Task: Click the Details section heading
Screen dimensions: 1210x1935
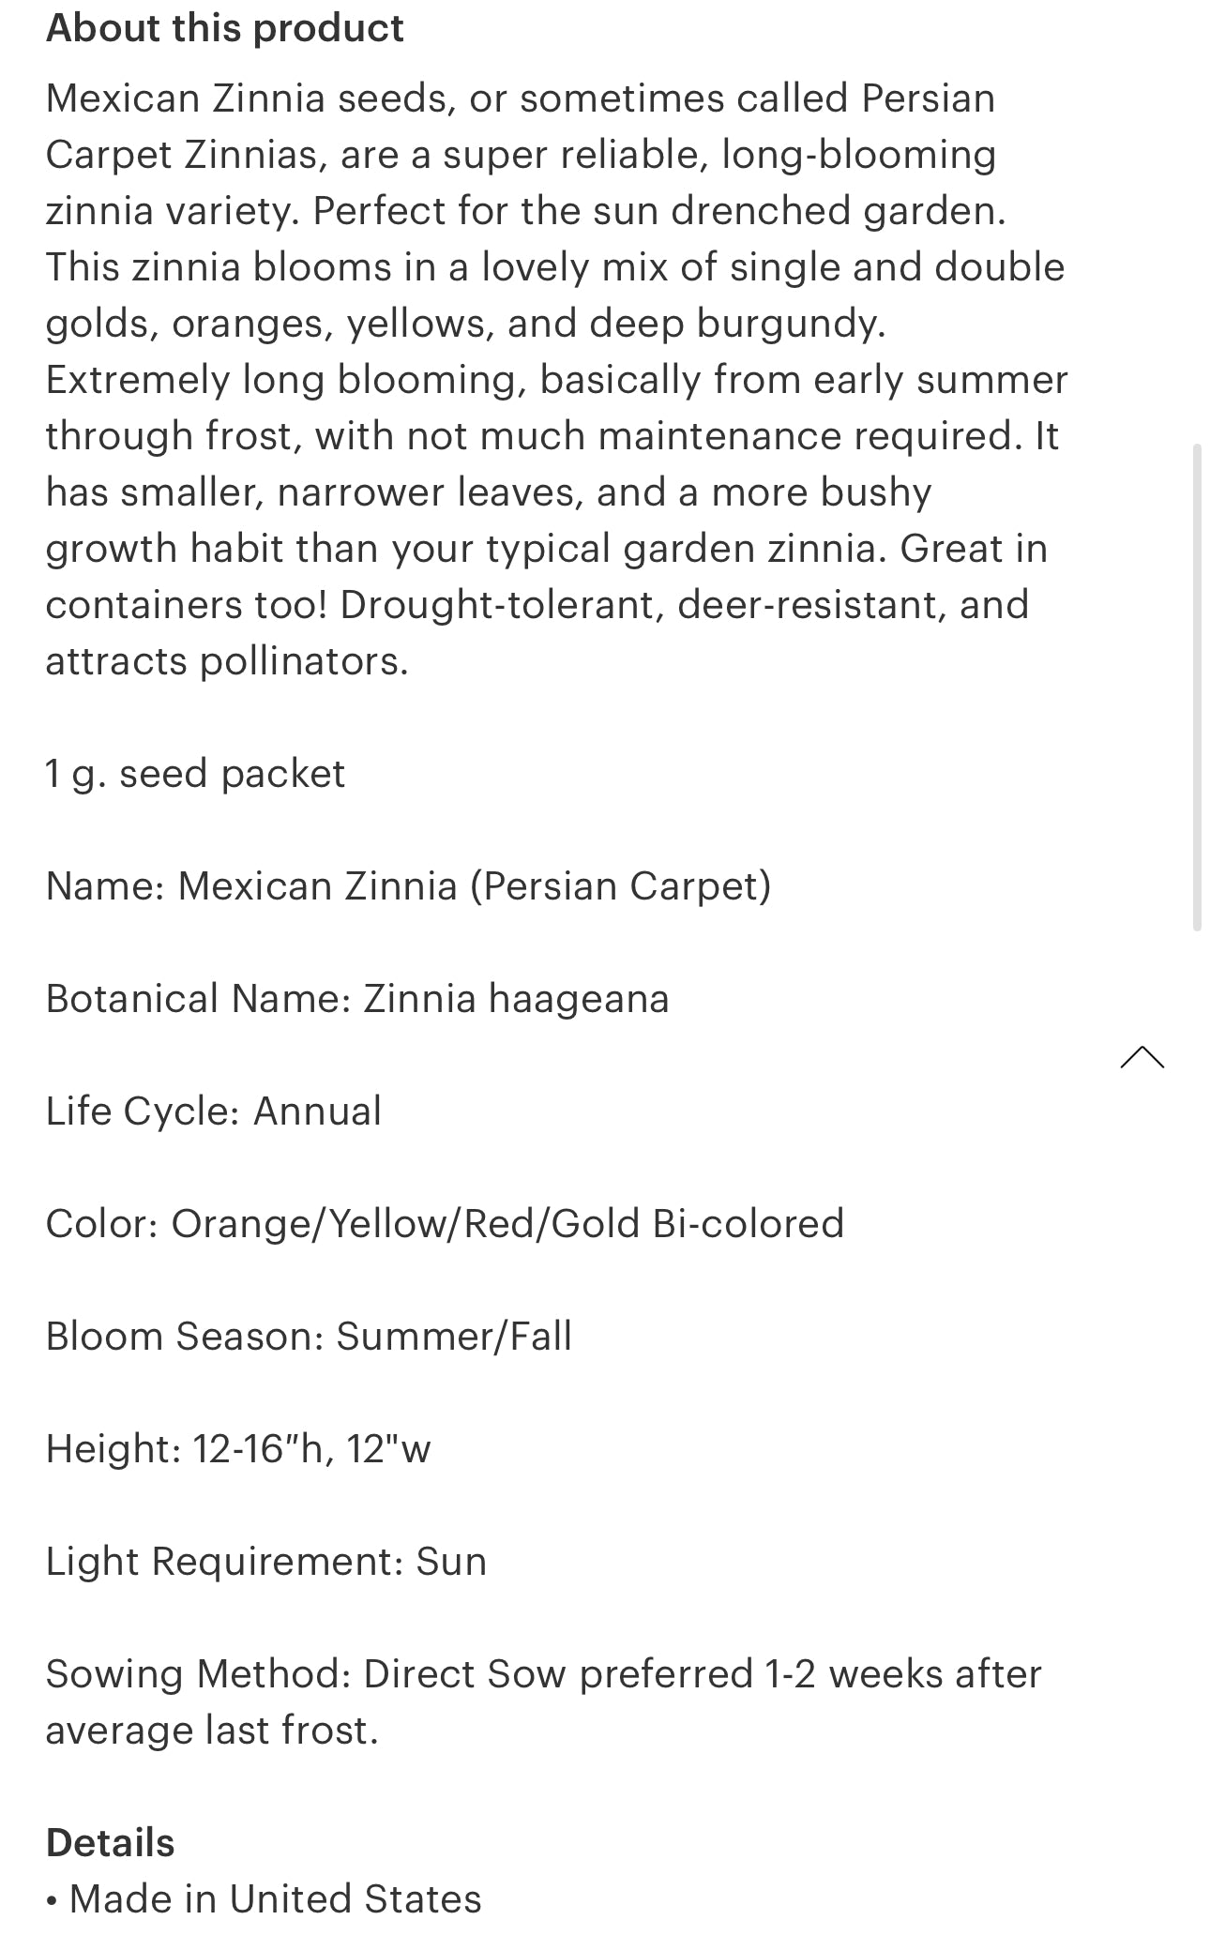Action: [x=110, y=1842]
